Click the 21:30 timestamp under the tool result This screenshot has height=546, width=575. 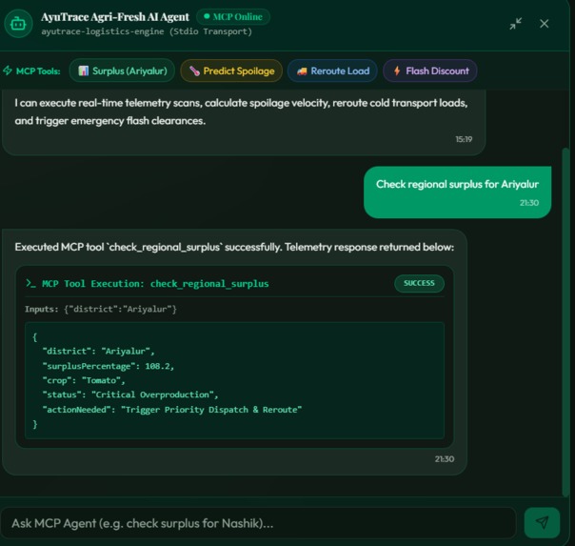445,459
